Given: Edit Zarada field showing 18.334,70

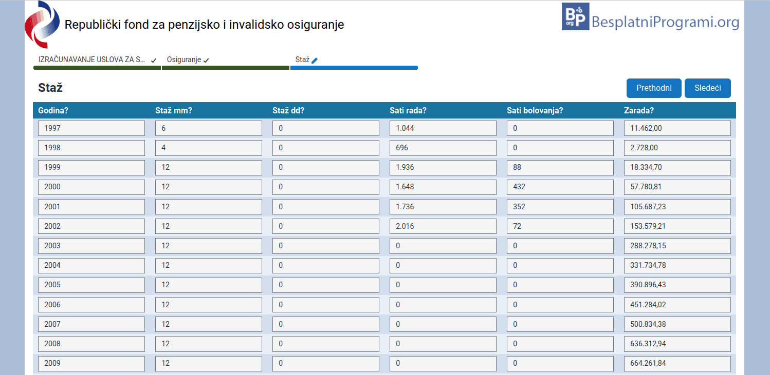Looking at the screenshot, I should click(x=677, y=167).
